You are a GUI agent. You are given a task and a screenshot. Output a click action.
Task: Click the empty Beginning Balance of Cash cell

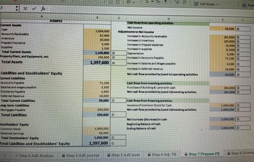(x=222, y=124)
